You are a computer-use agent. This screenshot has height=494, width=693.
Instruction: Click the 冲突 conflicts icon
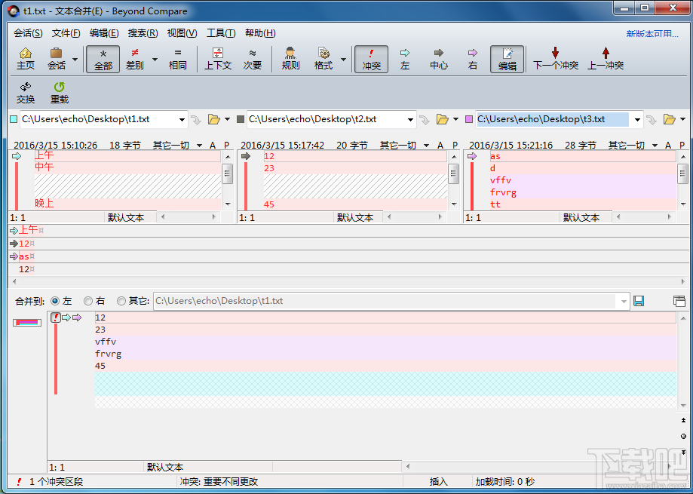click(371, 59)
